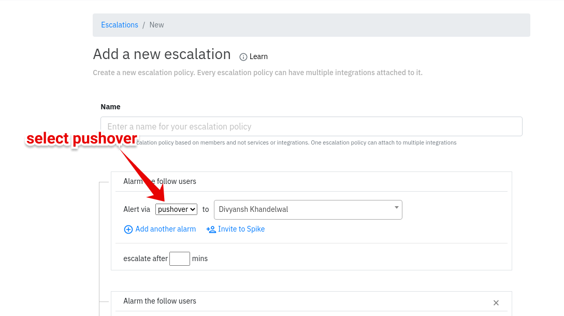Screen dimensions: 564x316
Task: Click the Name field label
Action: point(110,107)
